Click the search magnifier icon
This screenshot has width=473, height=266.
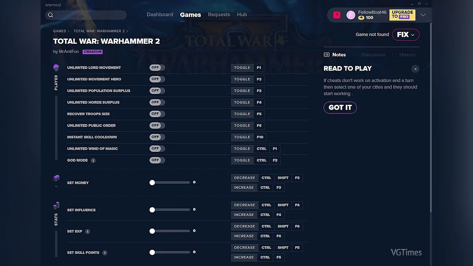tap(50, 15)
